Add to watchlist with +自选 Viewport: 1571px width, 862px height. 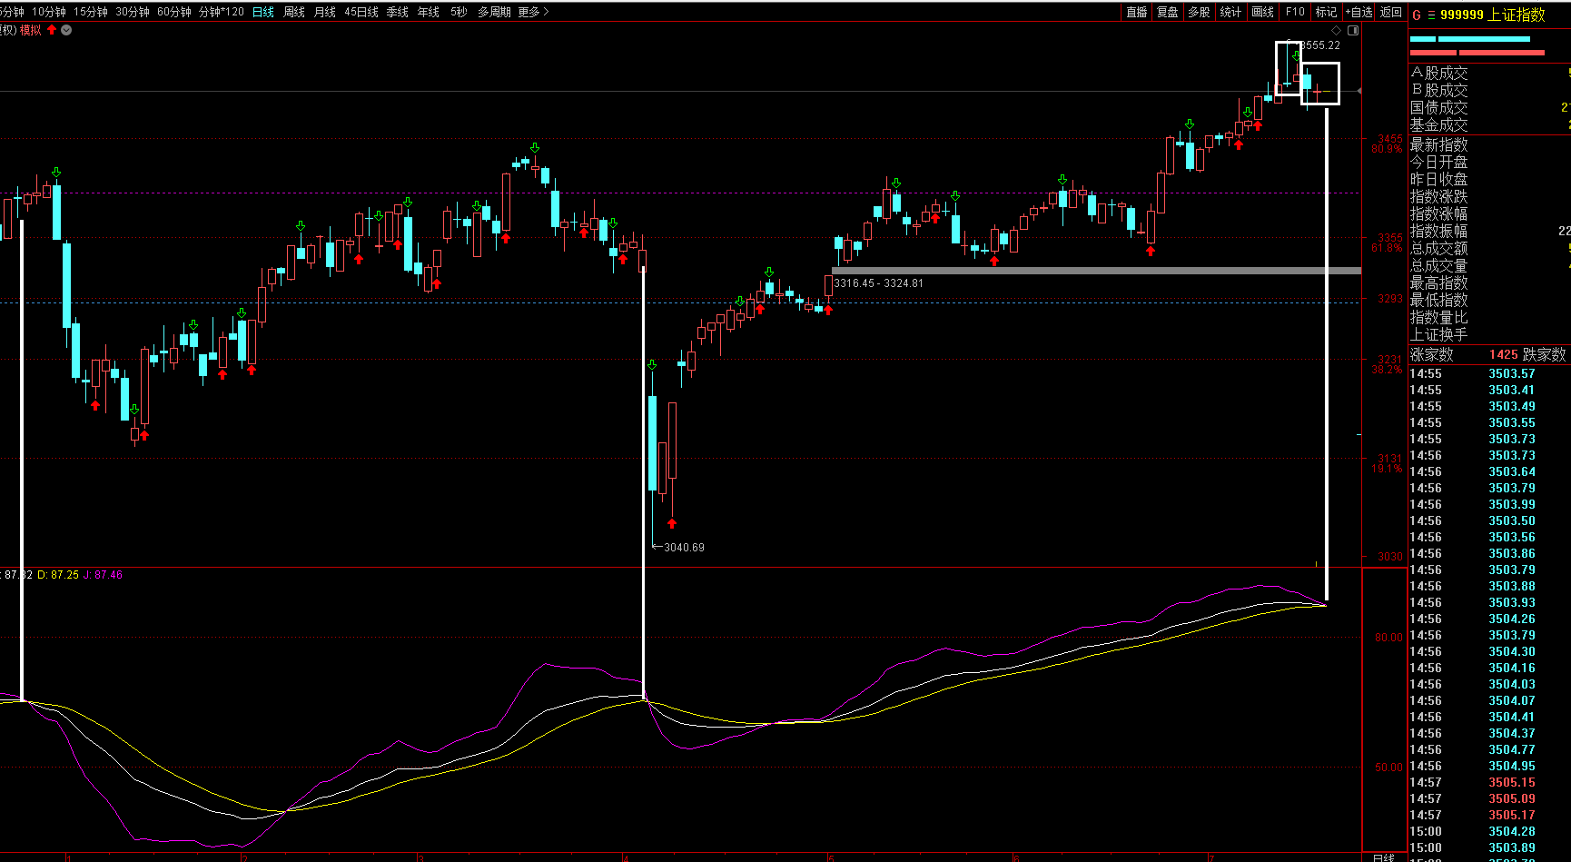(1359, 12)
